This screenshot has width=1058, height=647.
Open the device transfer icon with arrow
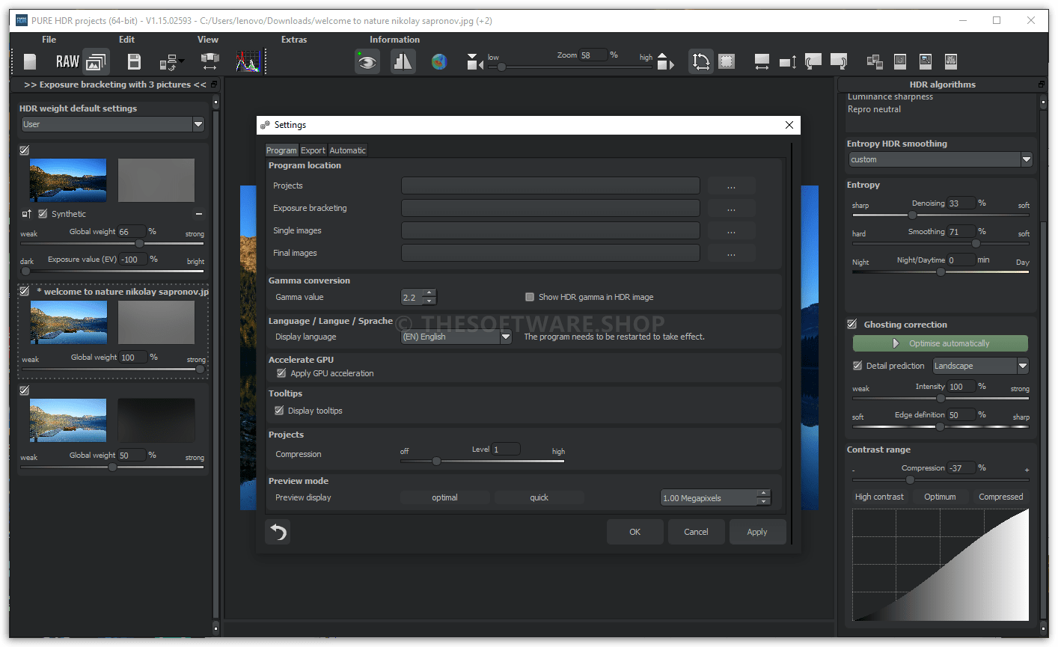tap(171, 62)
